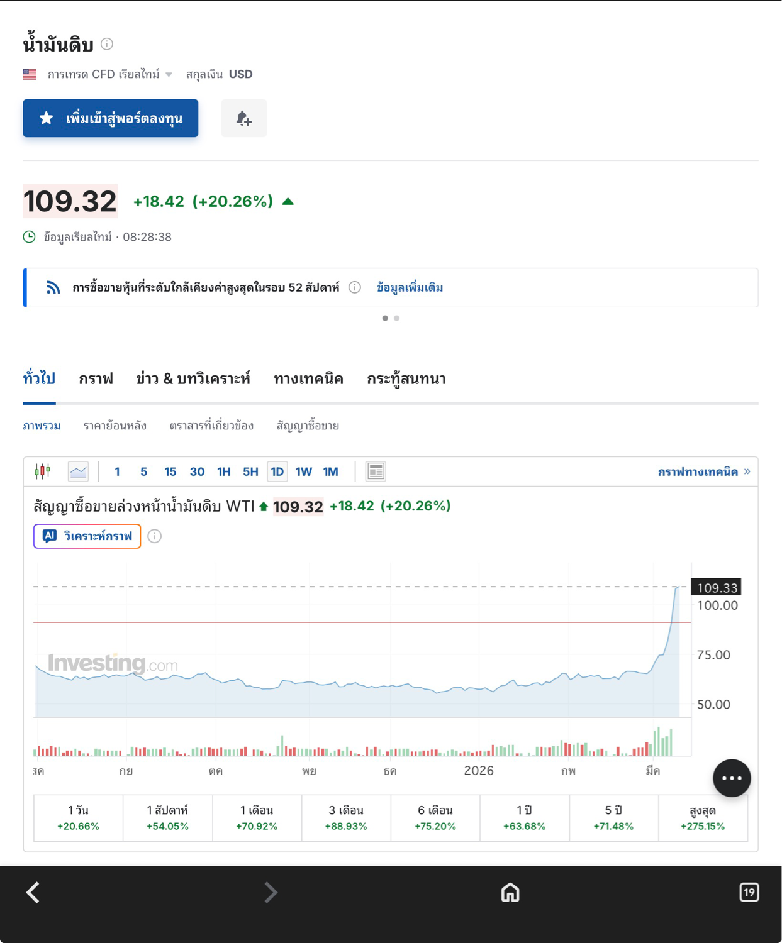Switch to area chart type icon
Image resolution: width=782 pixels, height=943 pixels.
click(79, 472)
